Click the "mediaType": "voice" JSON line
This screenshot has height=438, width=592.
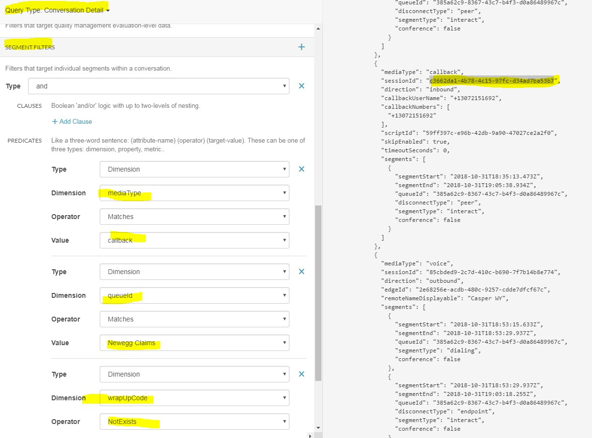417,263
